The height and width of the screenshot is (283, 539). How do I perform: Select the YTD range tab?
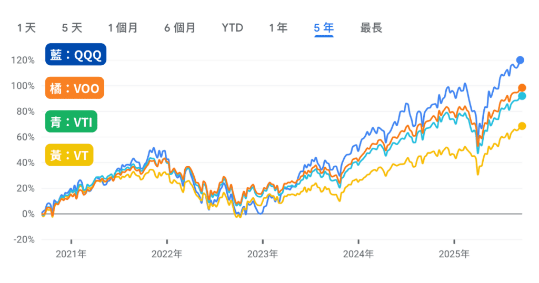pyautogui.click(x=232, y=28)
